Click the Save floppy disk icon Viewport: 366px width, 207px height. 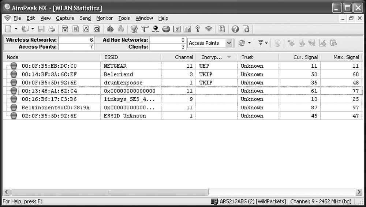coord(41,29)
